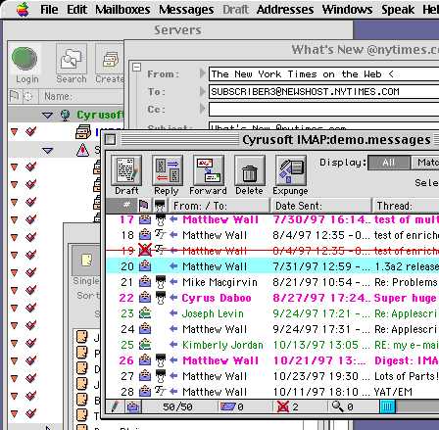This screenshot has width=439, height=430.
Task: Open the Addresses menu
Action: [285, 10]
